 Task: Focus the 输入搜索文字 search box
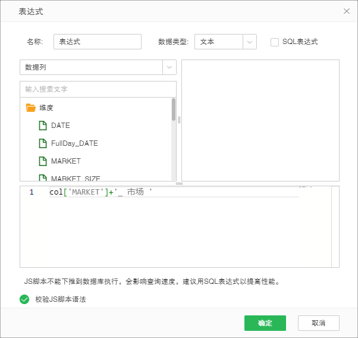(98, 89)
